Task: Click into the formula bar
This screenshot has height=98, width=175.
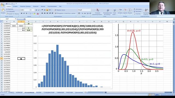Action: point(99,19)
